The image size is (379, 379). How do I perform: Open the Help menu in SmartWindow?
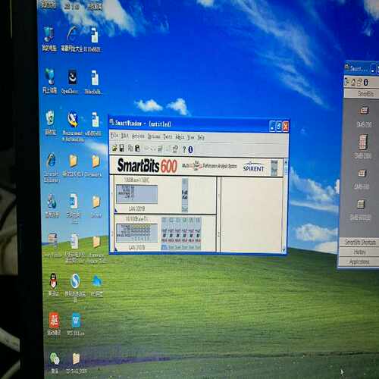[201, 137]
